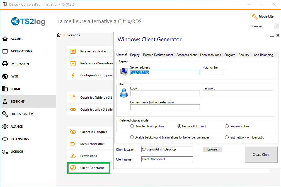Image resolution: width=281 pixels, height=187 pixels.
Task: Open the Menu contextuel entry
Action: point(90,144)
